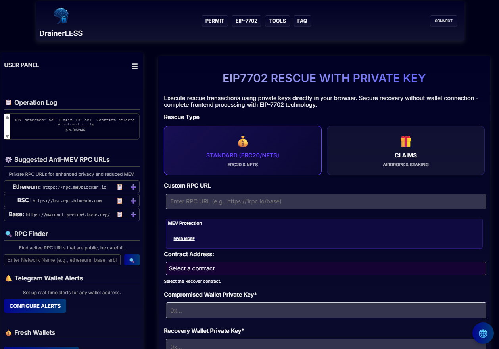Screen dimensions: 499x349
Task: Click the 'https://rpc.mevblocker.io' URL text
Action: [x=75, y=187]
